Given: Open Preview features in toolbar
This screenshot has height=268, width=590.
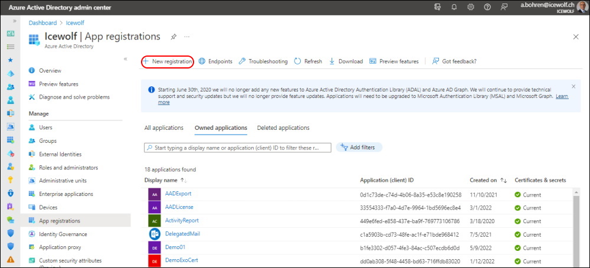Looking at the screenshot, I should pos(394,61).
